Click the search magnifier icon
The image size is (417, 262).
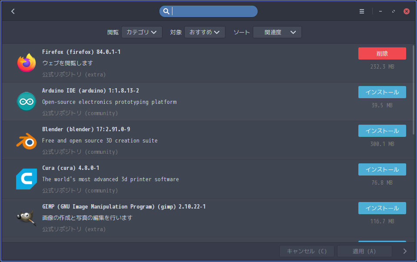166,11
